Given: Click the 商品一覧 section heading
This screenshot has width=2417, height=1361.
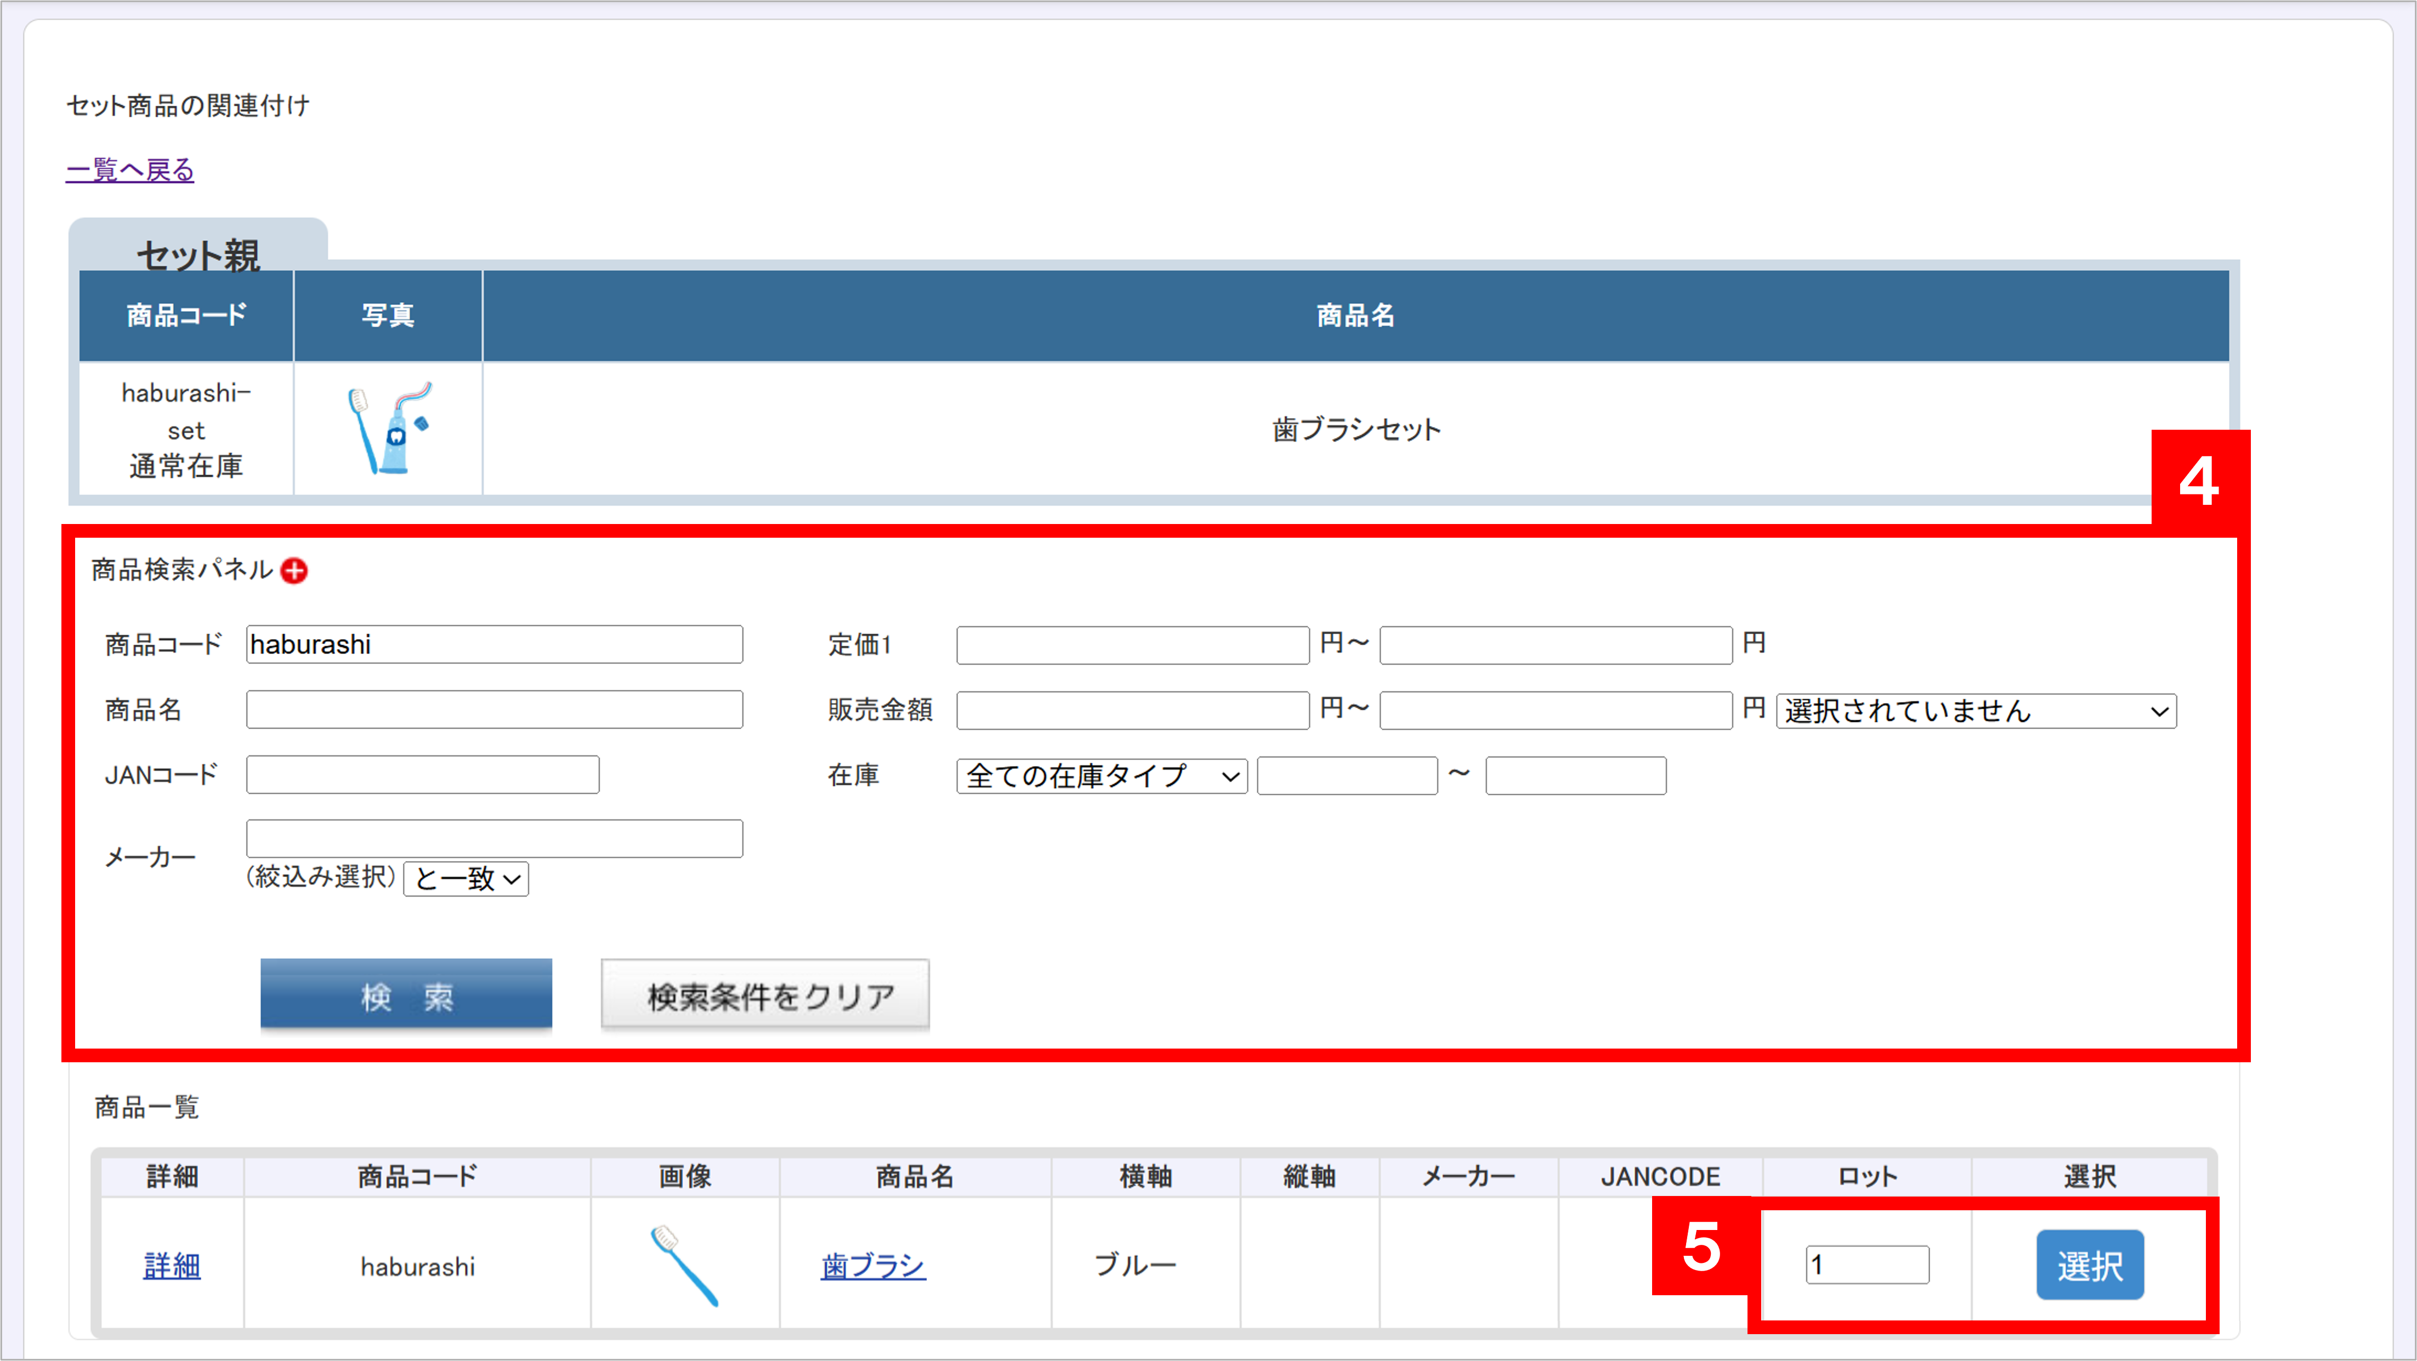Looking at the screenshot, I should (146, 1107).
